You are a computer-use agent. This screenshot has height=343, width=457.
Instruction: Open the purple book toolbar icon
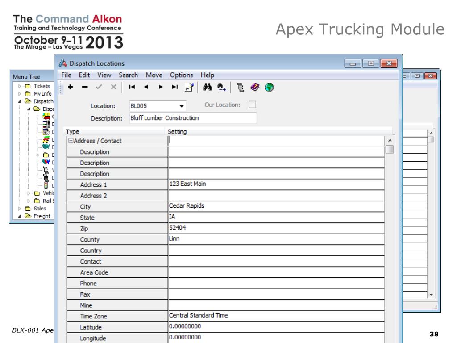point(255,87)
